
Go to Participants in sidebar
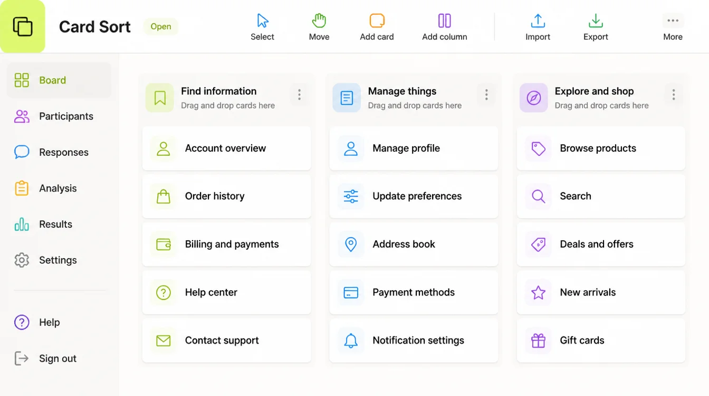click(x=59, y=116)
